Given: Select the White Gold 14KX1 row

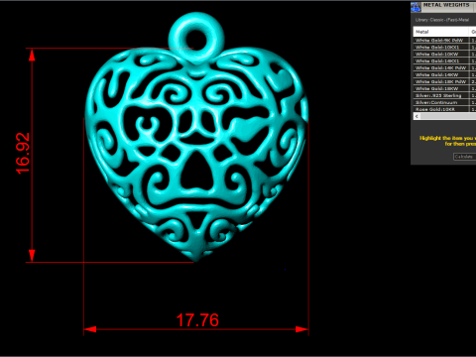Looking at the screenshot, I should click(444, 61).
